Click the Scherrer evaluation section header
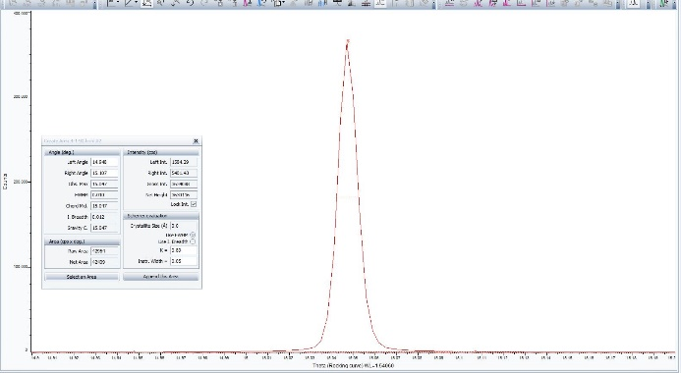 161,216
